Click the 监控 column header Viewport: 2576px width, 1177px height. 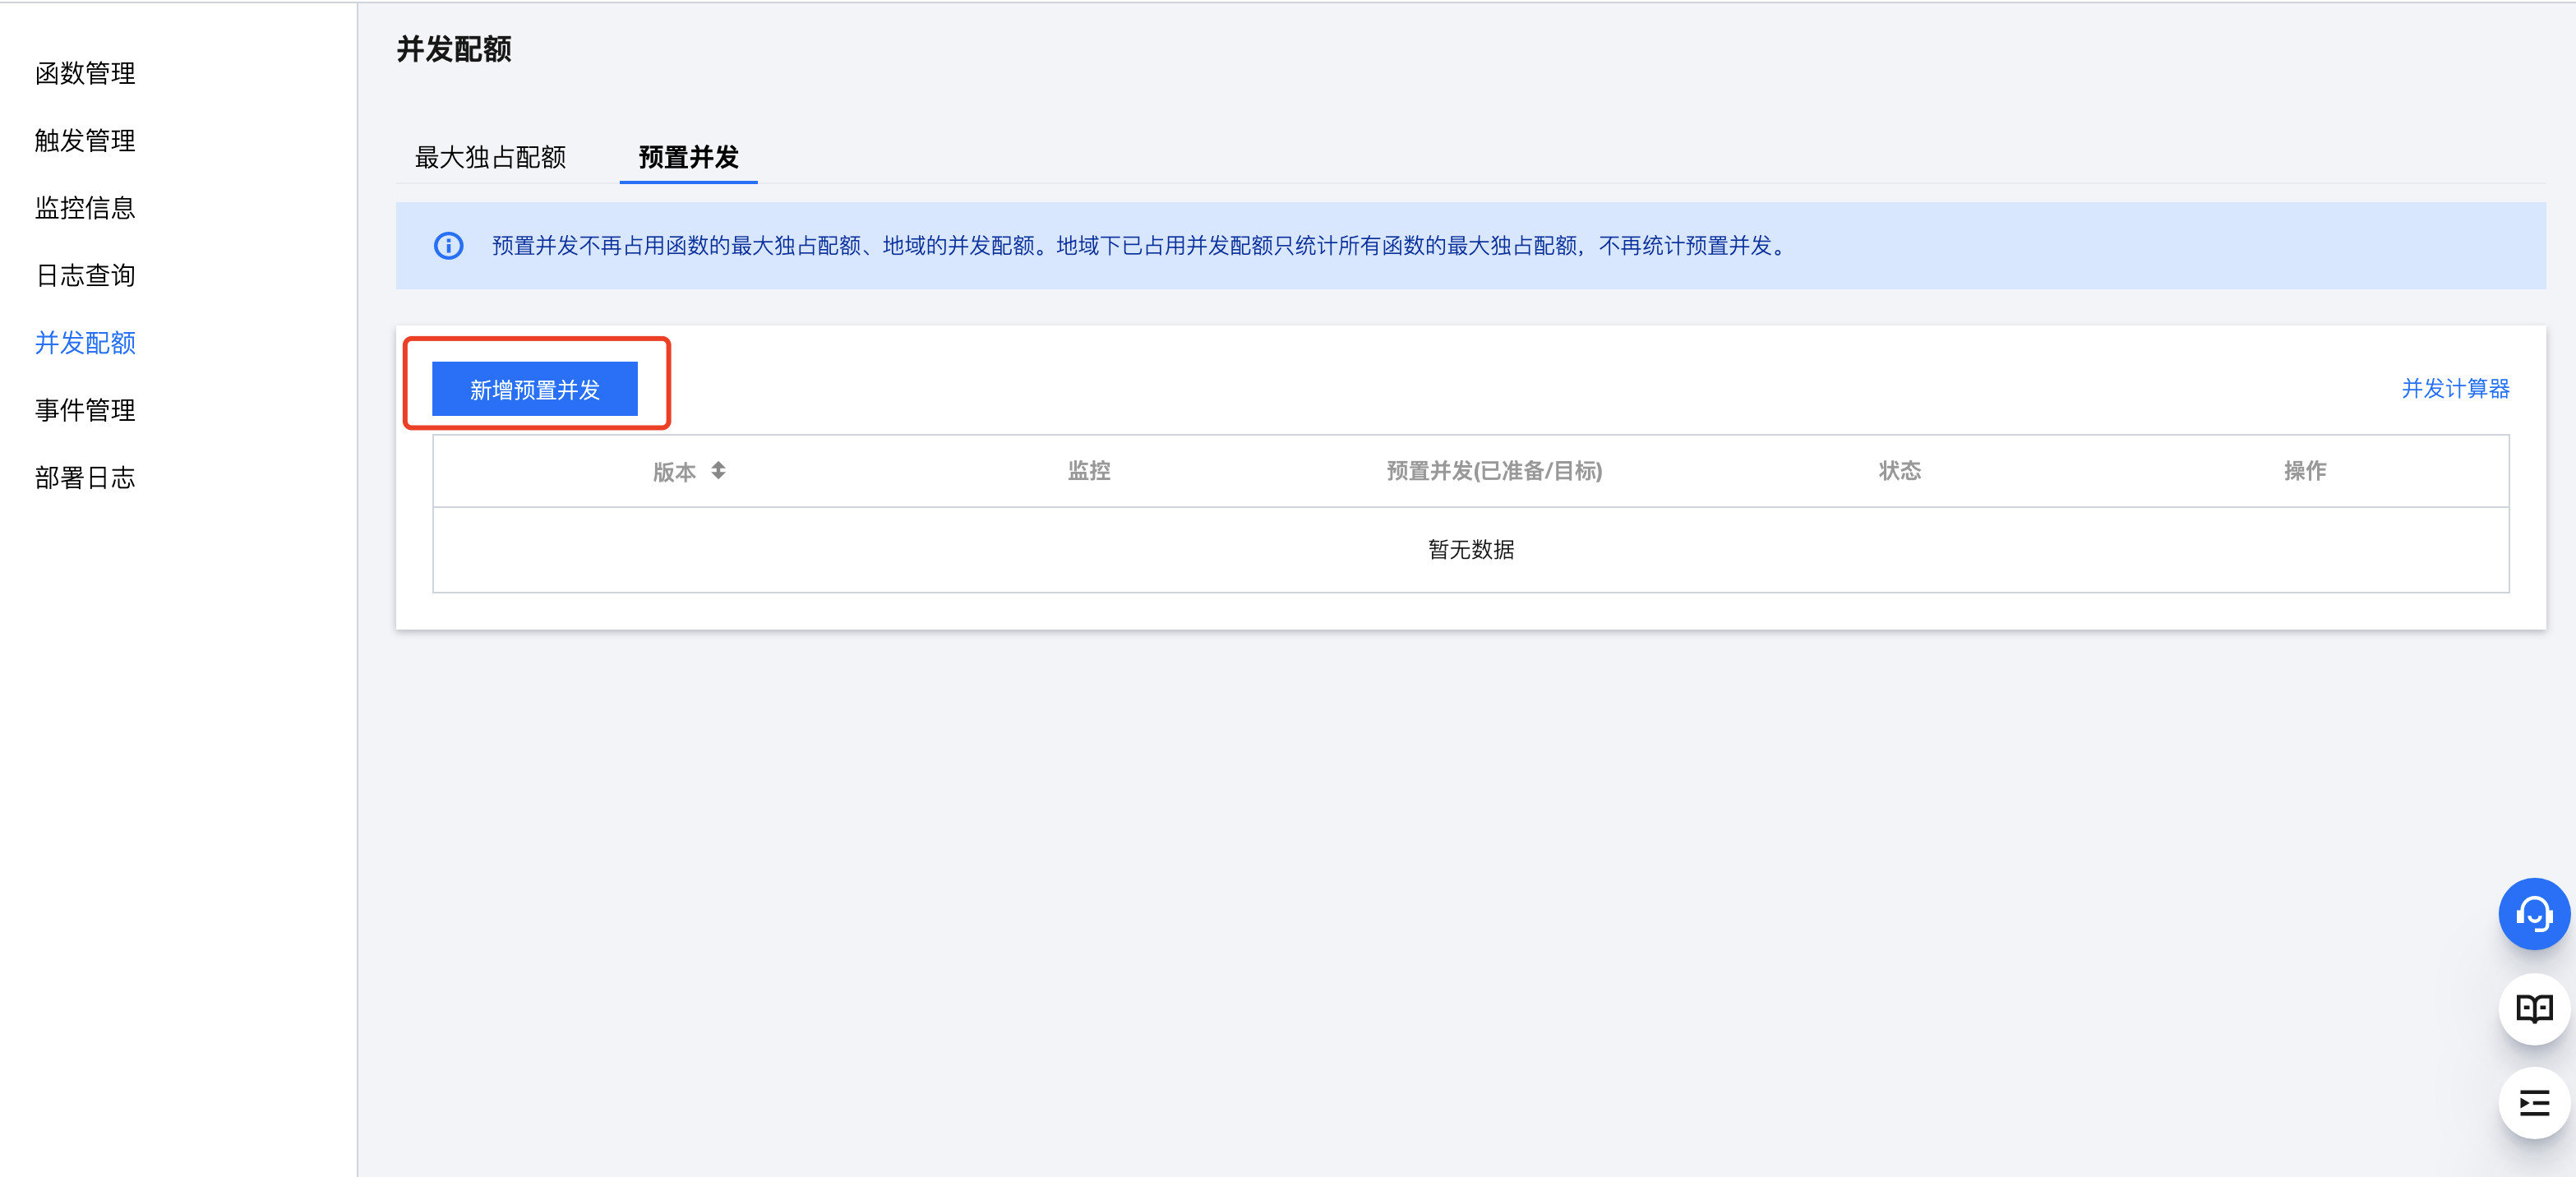tap(1089, 470)
